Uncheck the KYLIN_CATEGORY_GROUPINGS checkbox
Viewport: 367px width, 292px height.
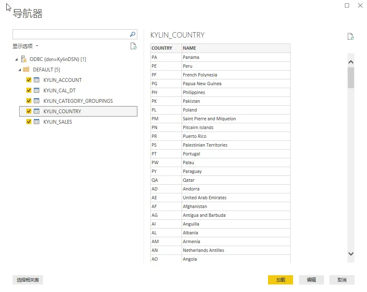pyautogui.click(x=29, y=101)
